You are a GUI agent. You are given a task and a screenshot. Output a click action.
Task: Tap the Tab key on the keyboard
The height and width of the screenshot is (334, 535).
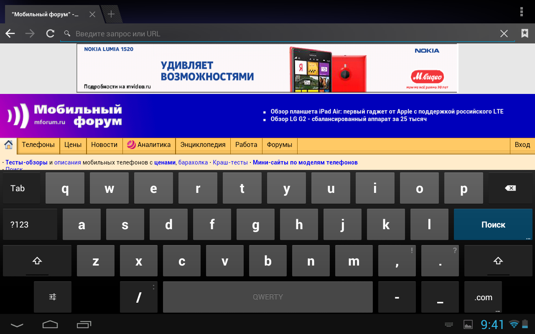[21, 188]
